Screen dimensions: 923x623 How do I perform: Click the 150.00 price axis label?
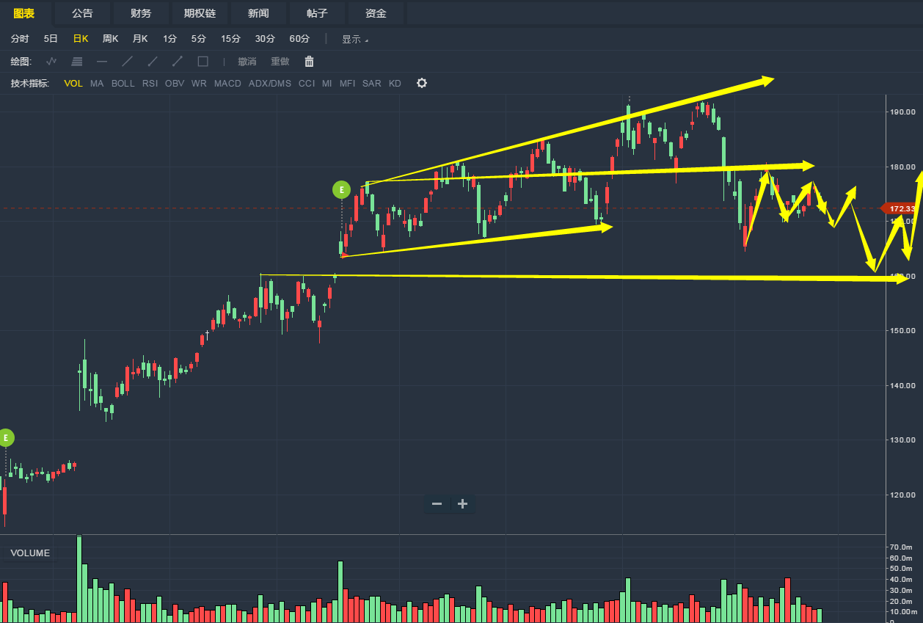(x=902, y=331)
